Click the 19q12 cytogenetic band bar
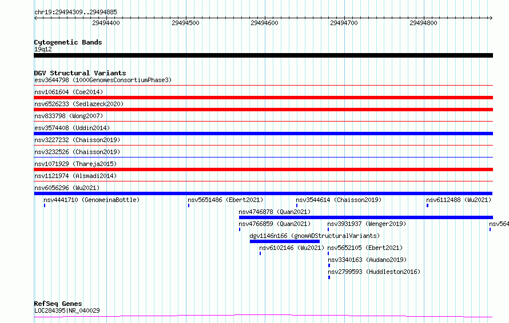Image resolution: width=509 pixels, height=323 pixels. coord(263,55)
